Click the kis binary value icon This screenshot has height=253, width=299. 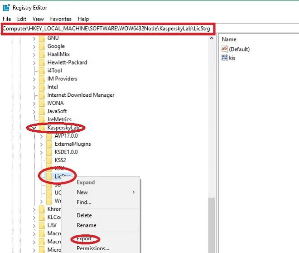click(x=224, y=58)
